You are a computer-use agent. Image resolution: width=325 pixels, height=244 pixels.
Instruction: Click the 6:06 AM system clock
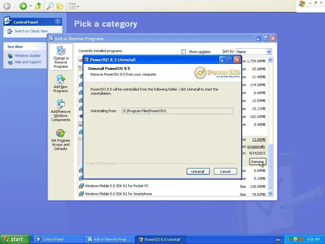coord(313,239)
